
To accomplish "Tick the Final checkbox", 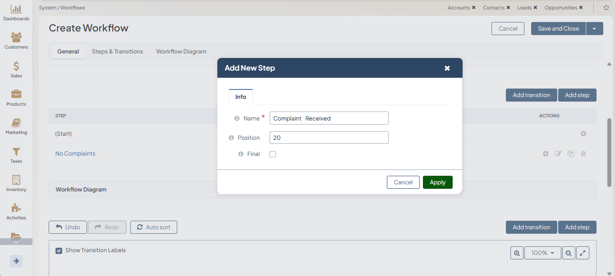I will [x=273, y=154].
